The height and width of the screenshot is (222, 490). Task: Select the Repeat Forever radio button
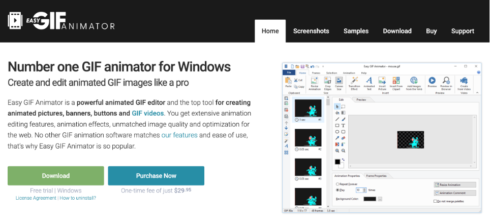[x=338, y=184]
